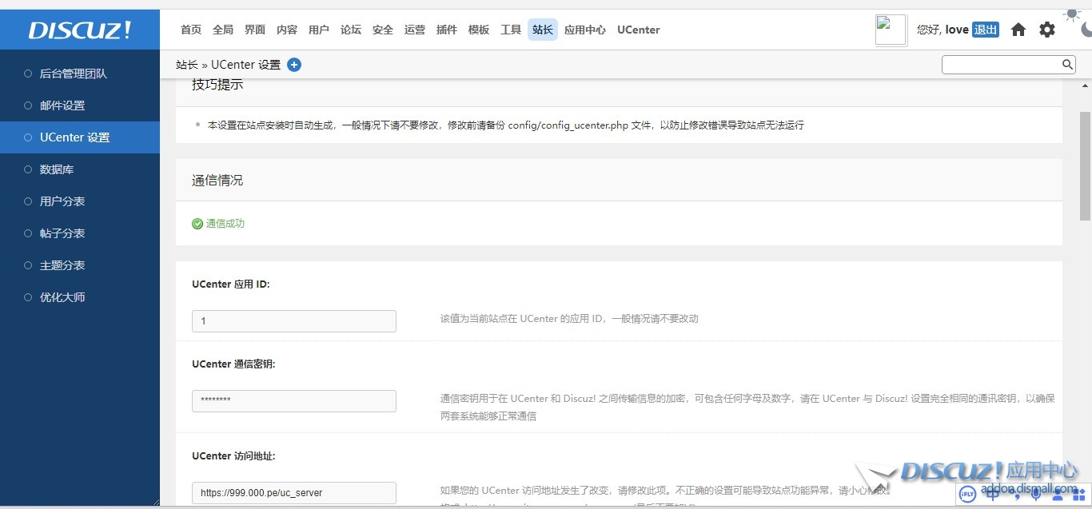Click the DISCUZ! logo
The height and width of the screenshot is (509, 1092).
pyautogui.click(x=80, y=30)
